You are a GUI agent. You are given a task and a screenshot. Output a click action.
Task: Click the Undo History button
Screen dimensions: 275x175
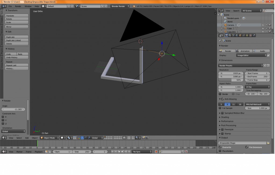[x=17, y=57]
